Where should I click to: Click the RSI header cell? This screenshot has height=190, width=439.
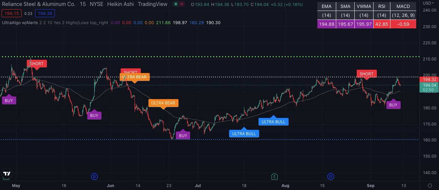pyautogui.click(x=381, y=6)
